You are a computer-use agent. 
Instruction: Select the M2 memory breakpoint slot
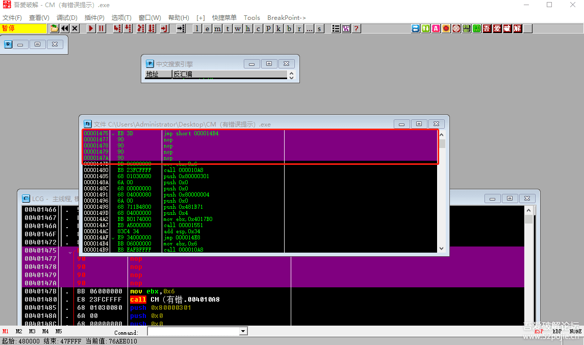[x=19, y=331]
